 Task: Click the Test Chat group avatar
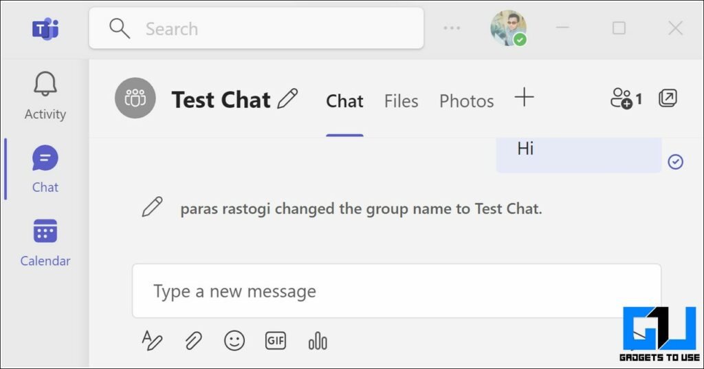tap(135, 98)
